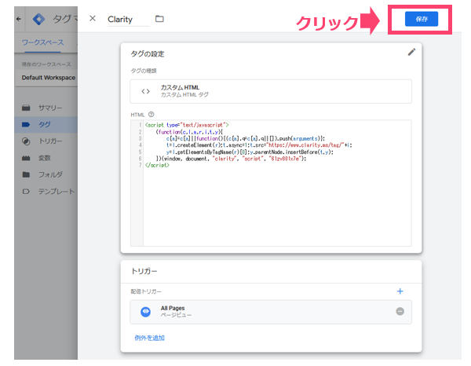Click the タグ label icon in sidebar
The width and height of the screenshot is (471, 366).
tap(26, 124)
